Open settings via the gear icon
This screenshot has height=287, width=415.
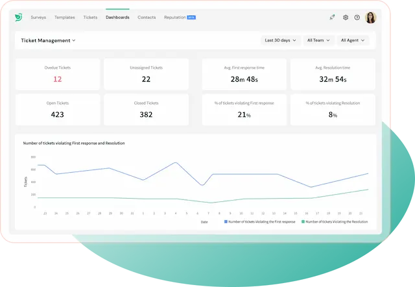[346, 18]
